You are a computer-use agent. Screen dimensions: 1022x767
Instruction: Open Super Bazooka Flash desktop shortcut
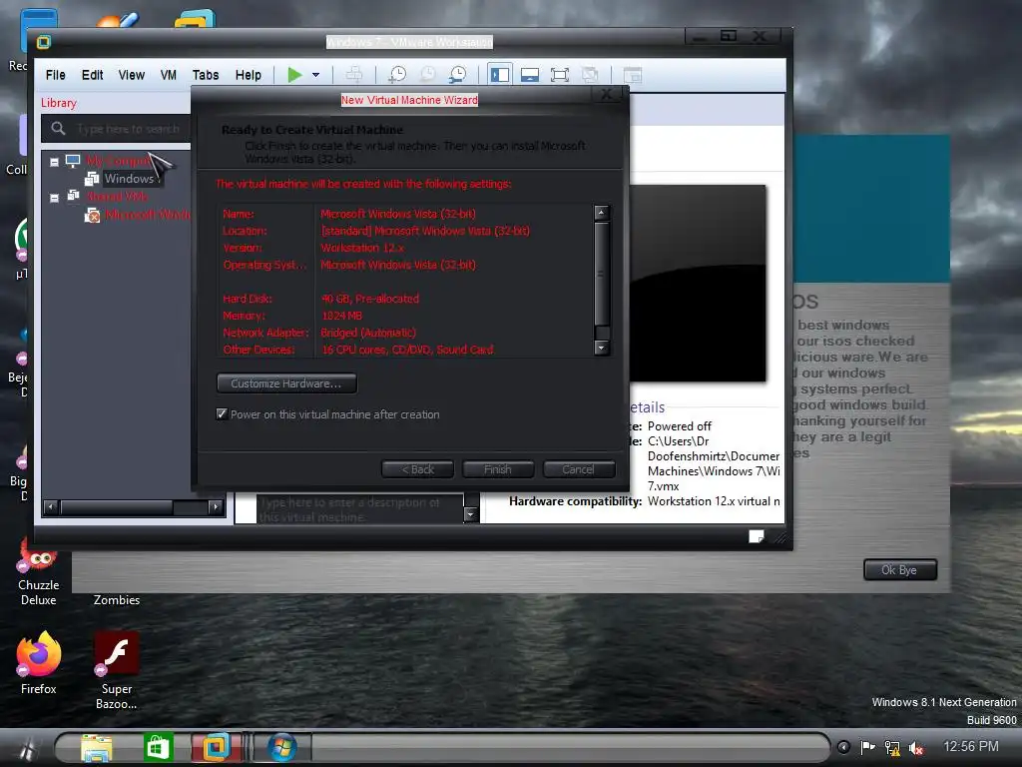pyautogui.click(x=116, y=670)
